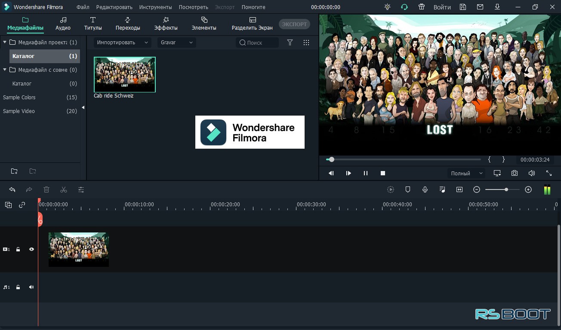This screenshot has width=561, height=330.
Task: Click the microphone voiceover icon
Action: click(425, 189)
